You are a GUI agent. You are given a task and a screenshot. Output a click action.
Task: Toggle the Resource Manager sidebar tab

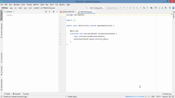coord(1,30)
